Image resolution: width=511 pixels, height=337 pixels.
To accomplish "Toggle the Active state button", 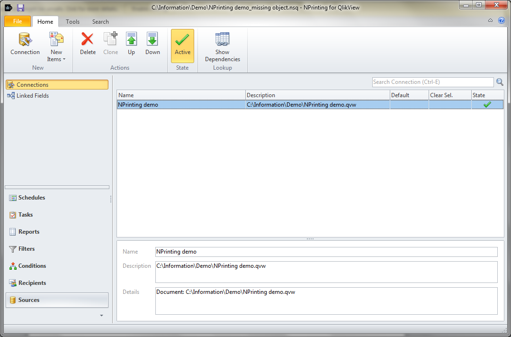I will [x=182, y=46].
